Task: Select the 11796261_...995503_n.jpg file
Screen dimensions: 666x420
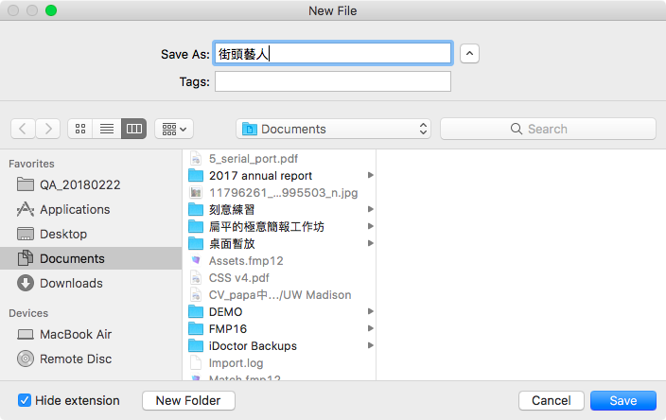Action: 281,192
